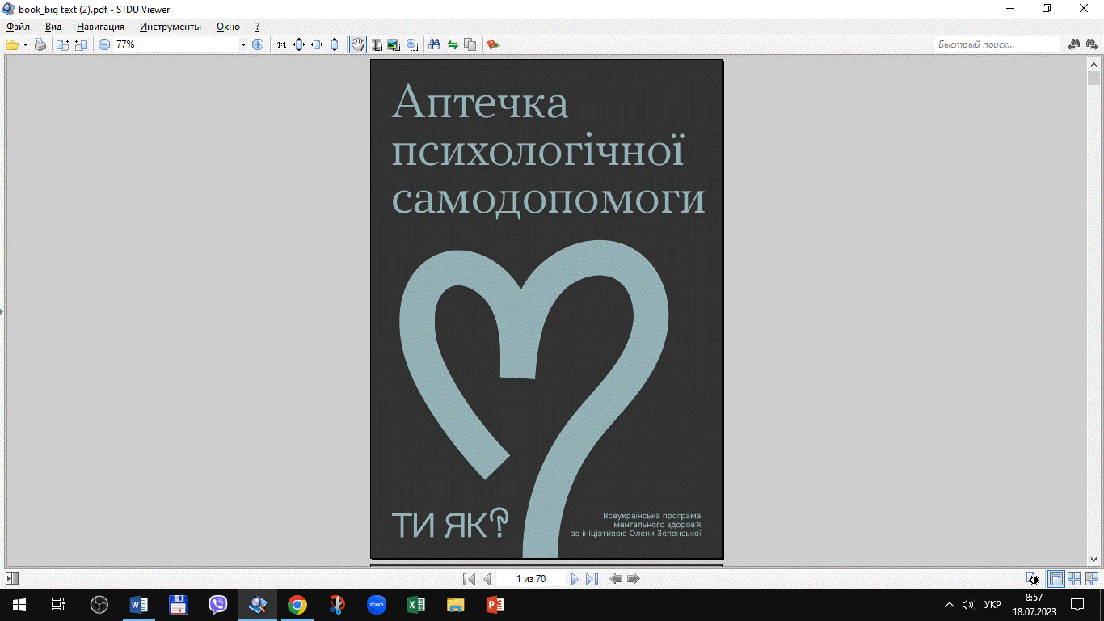Go to next page arrow

click(x=575, y=579)
